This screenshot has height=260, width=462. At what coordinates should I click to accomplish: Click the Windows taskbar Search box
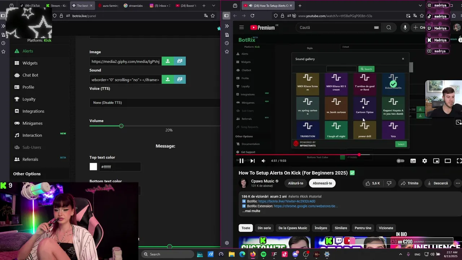(167, 254)
